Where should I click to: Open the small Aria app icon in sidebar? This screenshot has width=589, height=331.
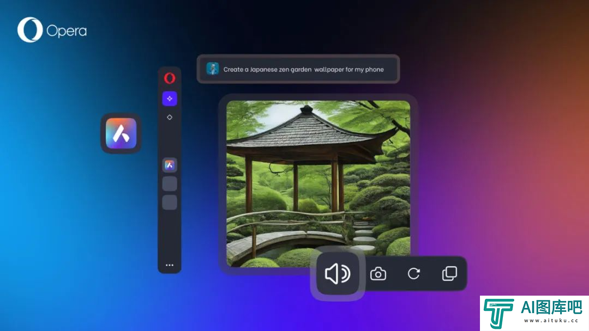(x=170, y=165)
